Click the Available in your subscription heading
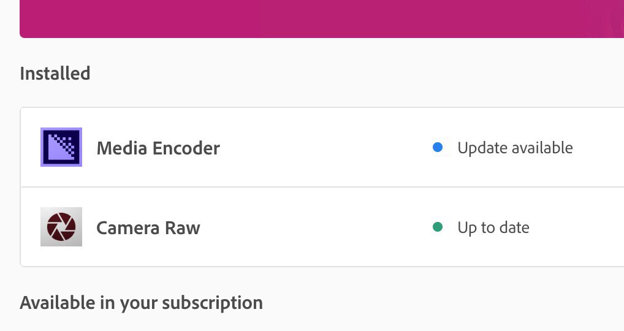This screenshot has width=624, height=331. point(141,303)
